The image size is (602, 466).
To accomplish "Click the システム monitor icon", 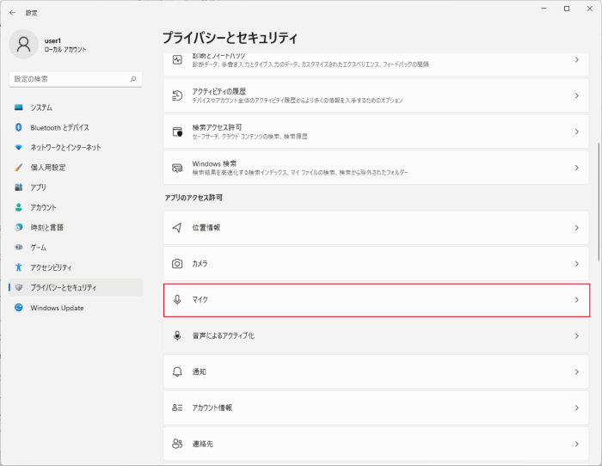I will tap(18, 107).
